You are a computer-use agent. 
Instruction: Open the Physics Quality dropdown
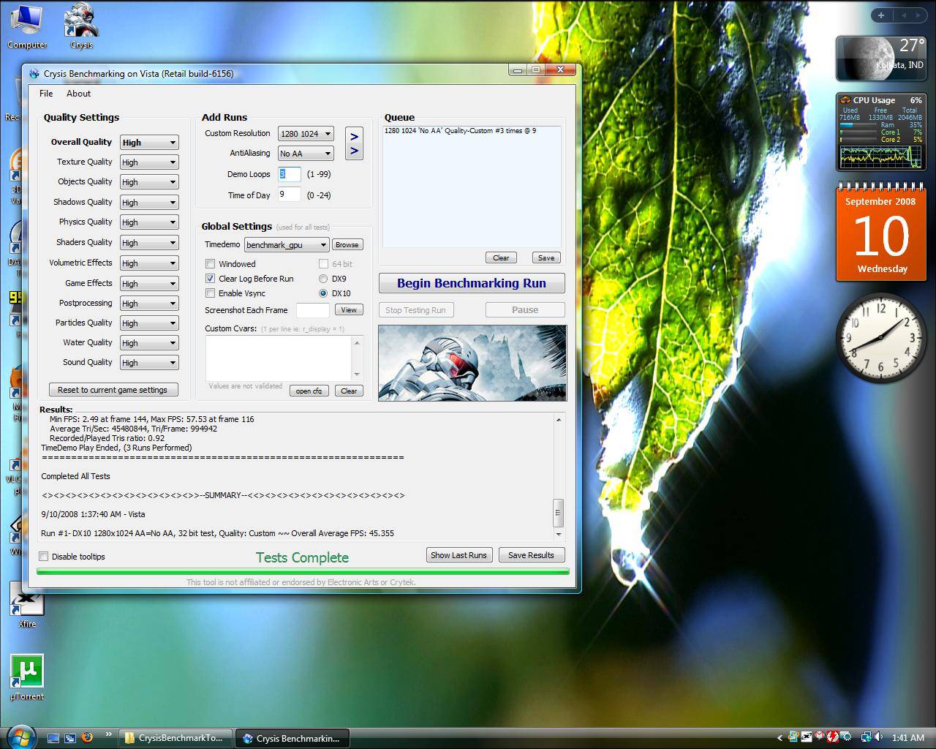coord(149,222)
